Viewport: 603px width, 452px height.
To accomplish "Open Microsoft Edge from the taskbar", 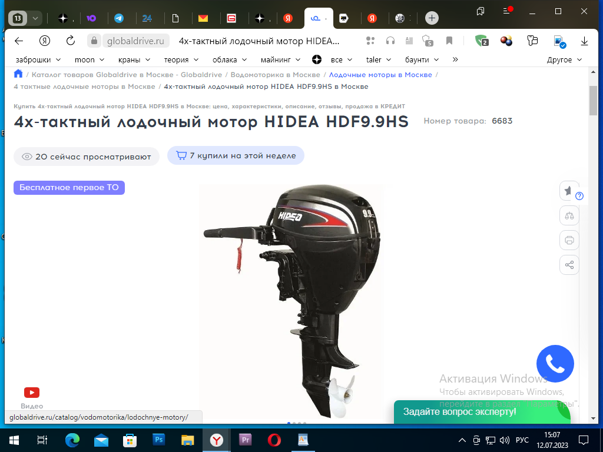I will [x=72, y=440].
